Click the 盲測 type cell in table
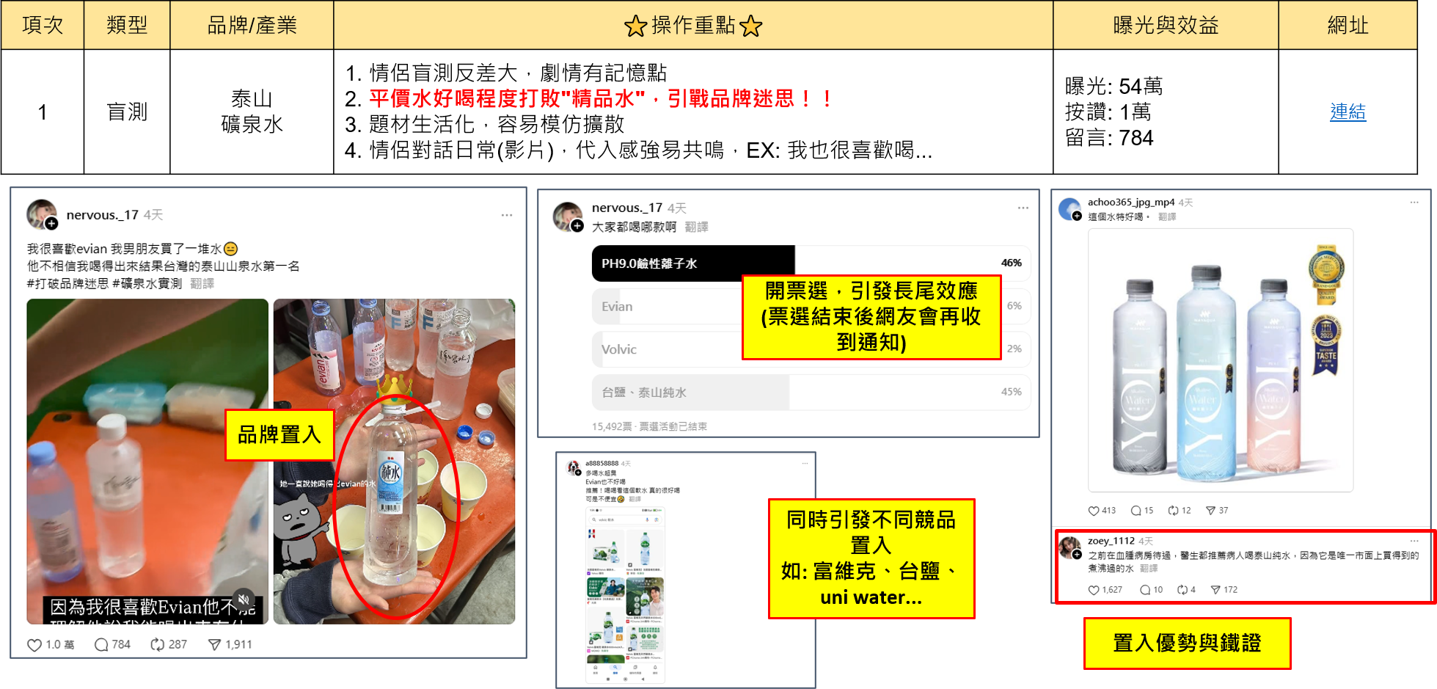The height and width of the screenshot is (689, 1437). coord(127,112)
